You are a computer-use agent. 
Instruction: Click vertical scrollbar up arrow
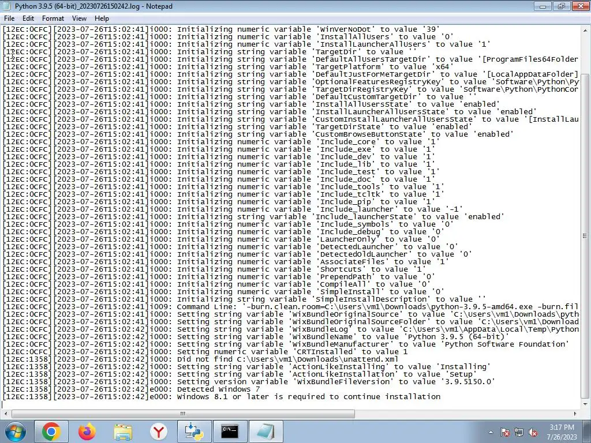point(585,30)
